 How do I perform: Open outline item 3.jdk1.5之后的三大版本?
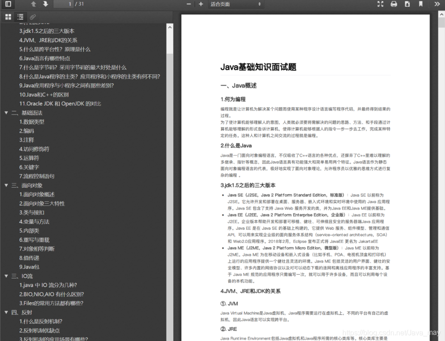pyautogui.click(x=47, y=31)
